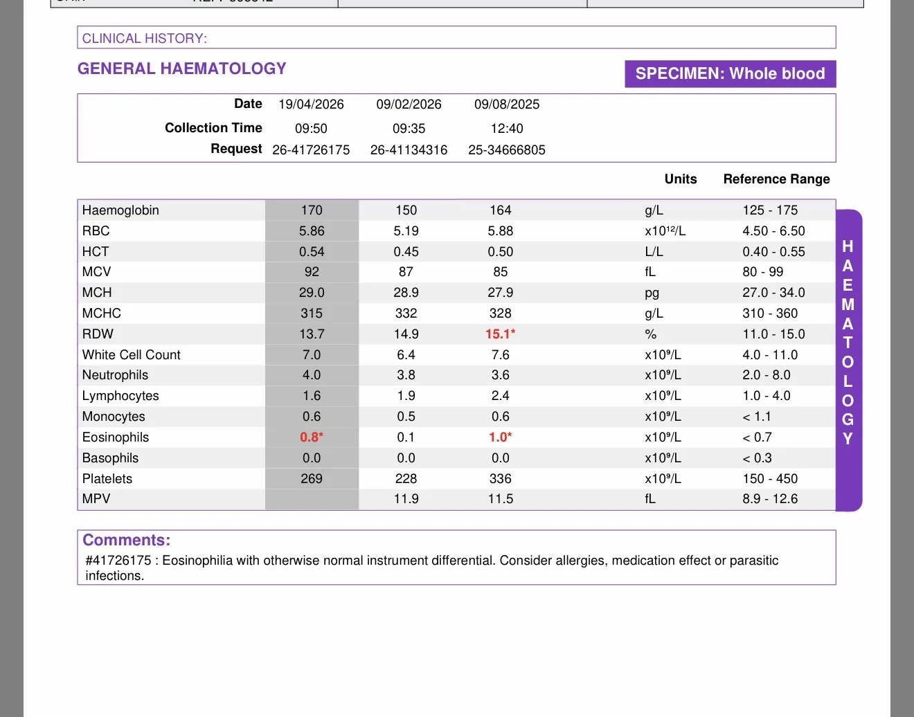Click RBC reference range 4.50 - 6.50
Viewport: 914px width, 717px height.
pos(774,231)
